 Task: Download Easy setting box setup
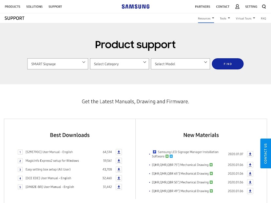(x=118, y=169)
